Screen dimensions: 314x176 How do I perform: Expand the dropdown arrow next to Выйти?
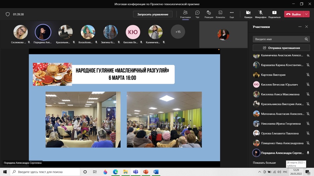coord(306,14)
